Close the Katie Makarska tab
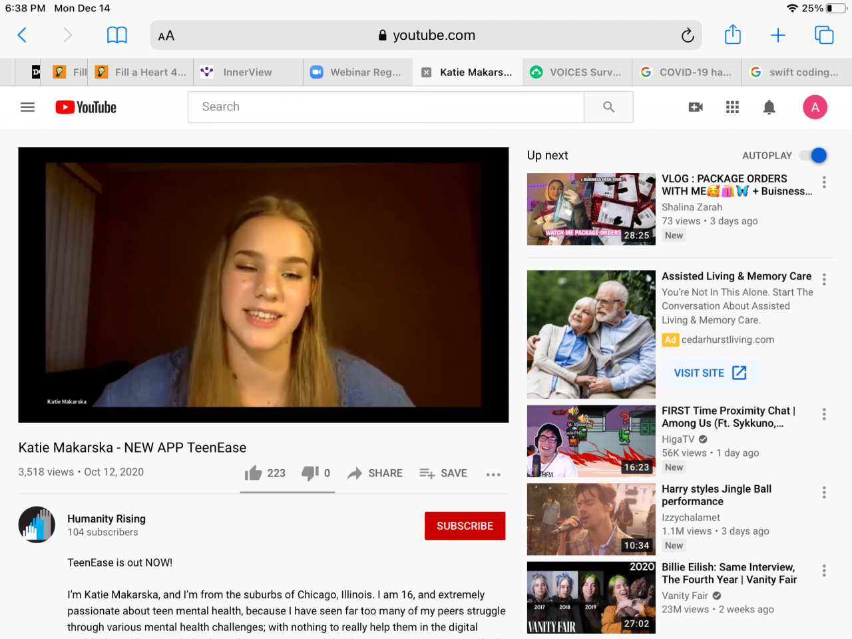852x639 pixels. click(427, 73)
